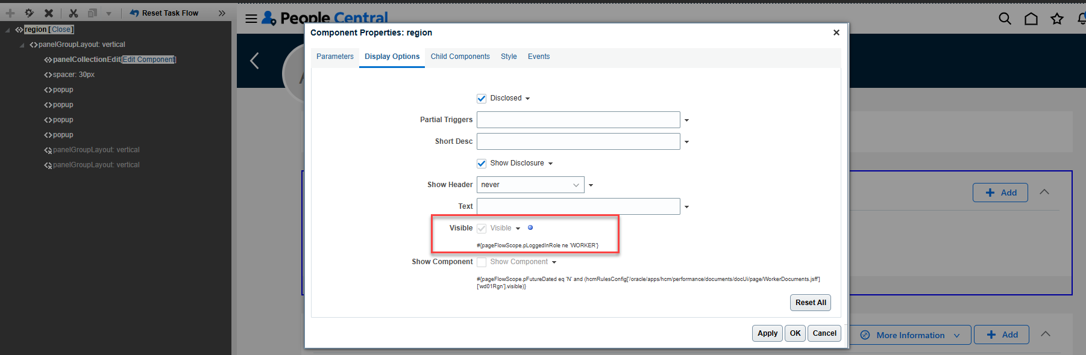
Task: Collapse the first panelGroupLayout: vertical node
Action: [x=22, y=45]
